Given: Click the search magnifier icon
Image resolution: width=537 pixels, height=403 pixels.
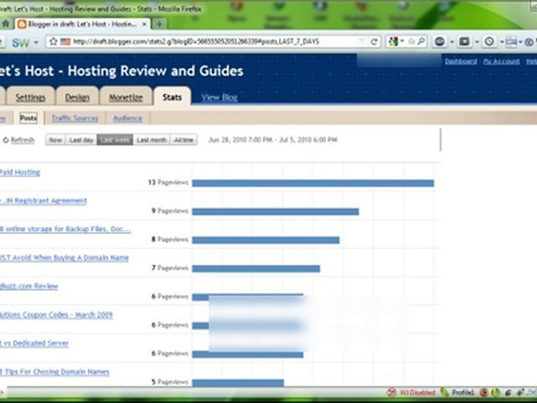Looking at the screenshot, I should point(422,41).
